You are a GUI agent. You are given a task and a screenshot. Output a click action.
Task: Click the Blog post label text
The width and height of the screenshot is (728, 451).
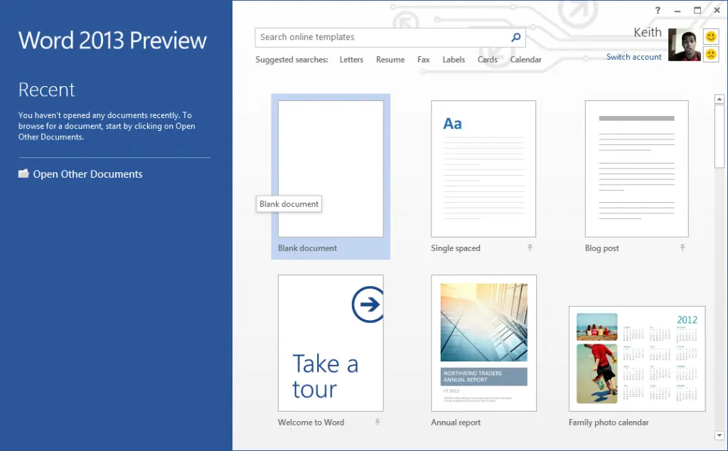point(601,248)
